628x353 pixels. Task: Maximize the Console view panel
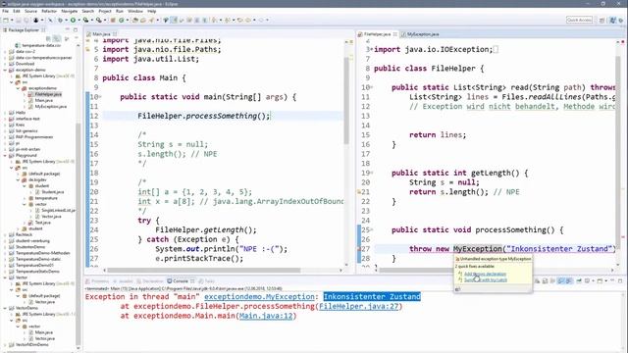pos(620,281)
